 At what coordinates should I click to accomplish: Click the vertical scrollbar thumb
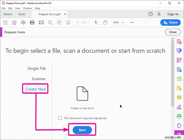(172, 73)
